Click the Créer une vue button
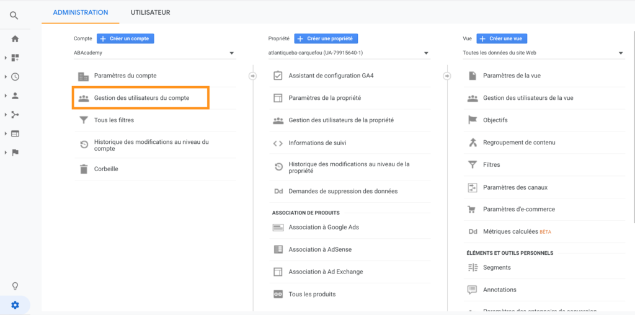The image size is (635, 315). [x=502, y=38]
